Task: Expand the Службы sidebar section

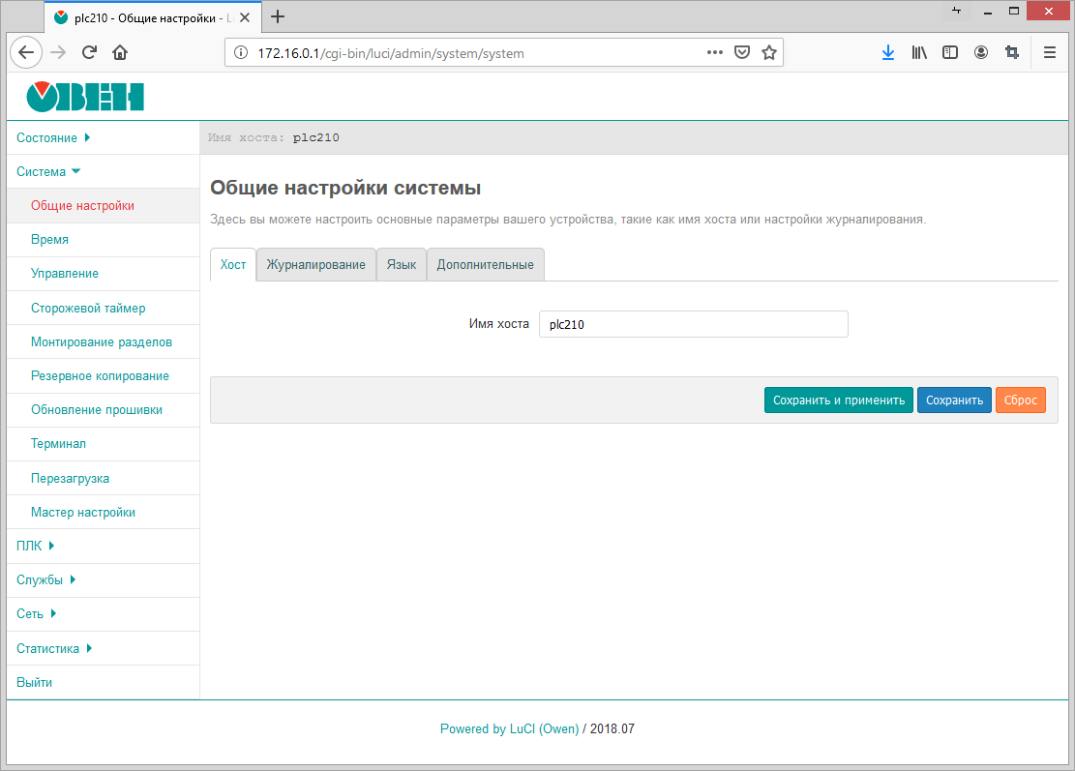Action: point(45,580)
